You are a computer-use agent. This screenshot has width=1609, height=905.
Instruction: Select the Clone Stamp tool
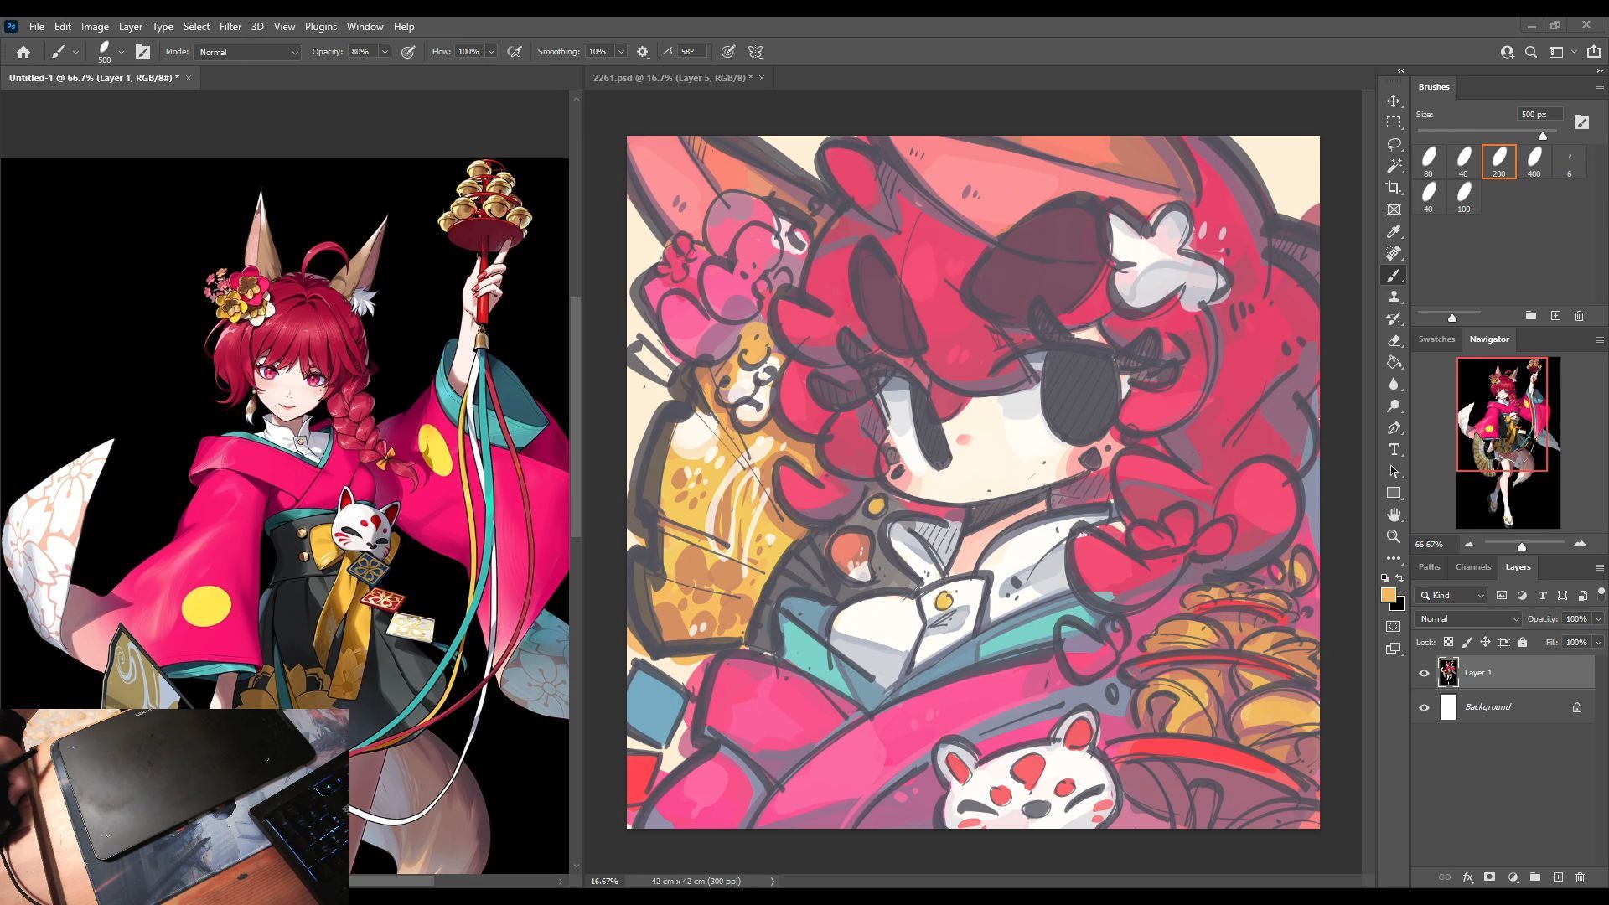click(x=1394, y=297)
